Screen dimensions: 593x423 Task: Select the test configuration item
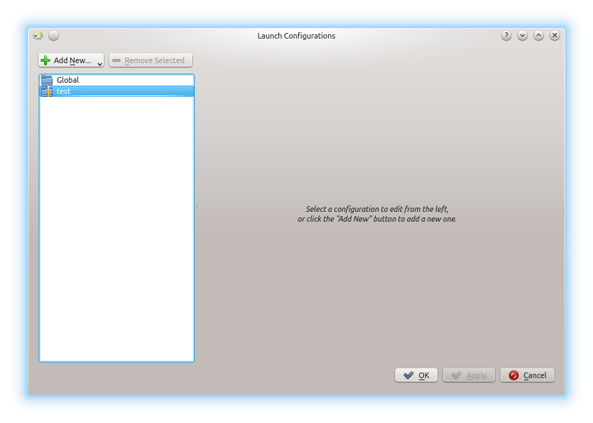coord(64,91)
